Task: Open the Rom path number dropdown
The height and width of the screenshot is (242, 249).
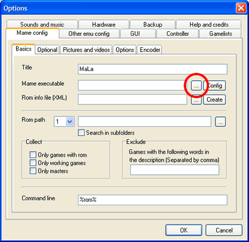Action: (70, 122)
